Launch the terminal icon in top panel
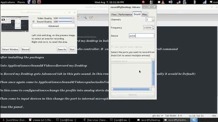Screen dimensions: 218x122 click(x=34, y=2)
